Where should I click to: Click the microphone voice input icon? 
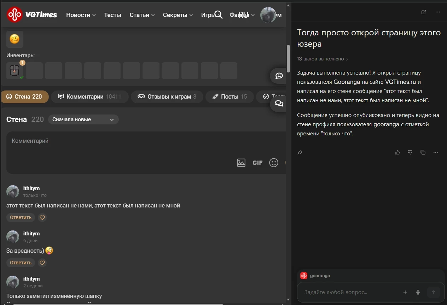pyautogui.click(x=418, y=292)
